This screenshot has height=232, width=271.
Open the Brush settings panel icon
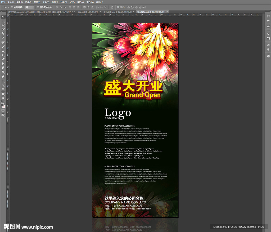point(268,38)
